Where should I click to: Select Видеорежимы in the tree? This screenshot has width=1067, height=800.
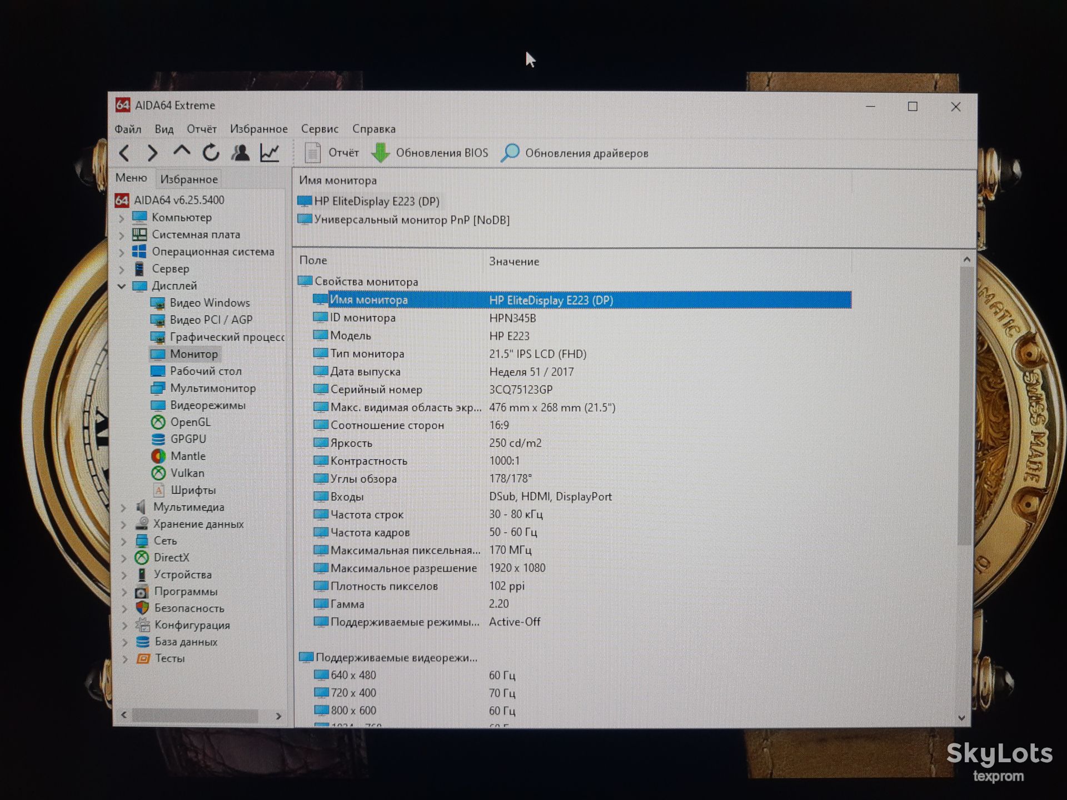(x=207, y=405)
